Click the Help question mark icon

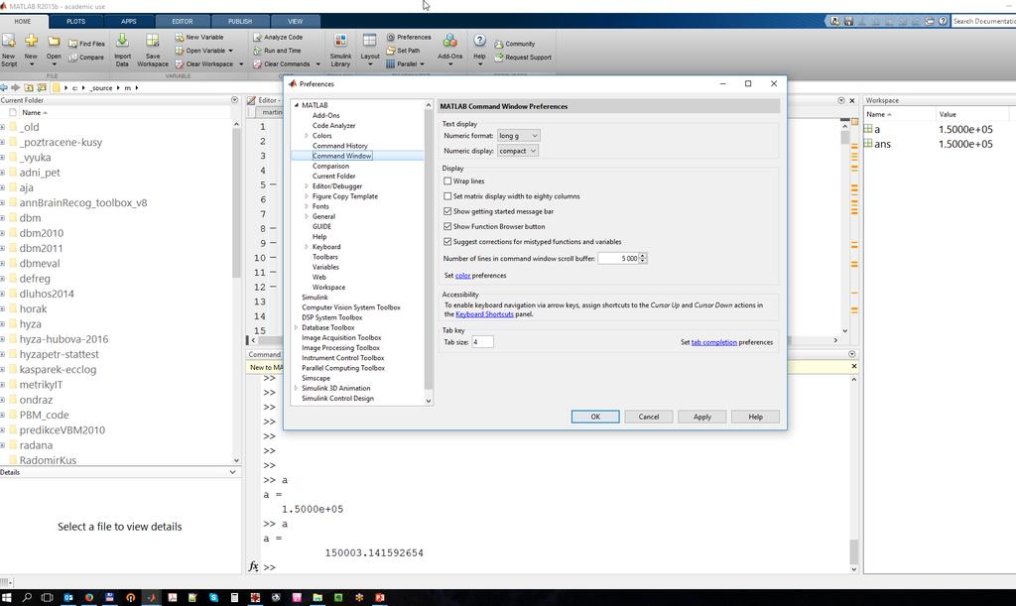point(479,41)
